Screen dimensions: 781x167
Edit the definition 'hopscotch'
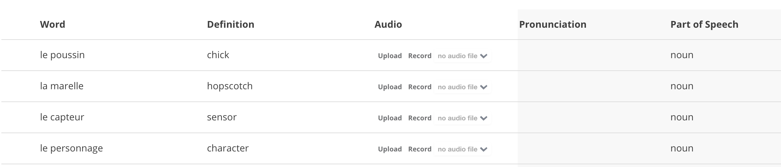[x=230, y=86]
